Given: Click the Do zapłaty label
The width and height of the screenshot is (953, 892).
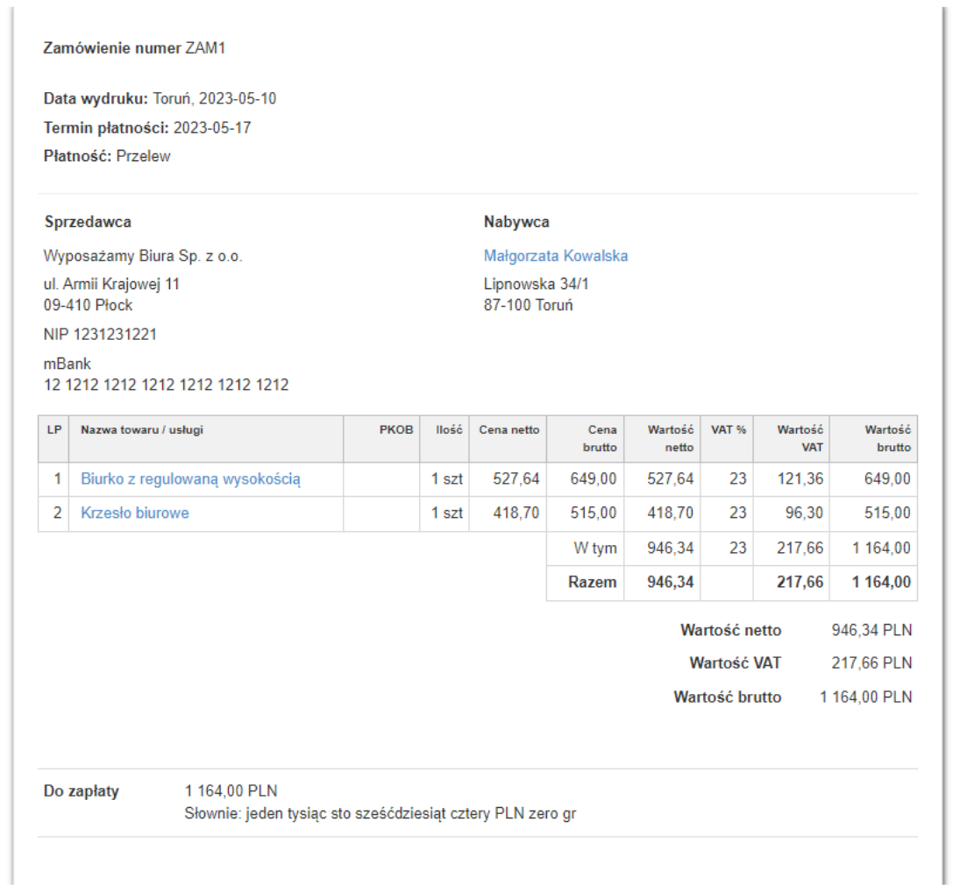Looking at the screenshot, I should (x=81, y=791).
